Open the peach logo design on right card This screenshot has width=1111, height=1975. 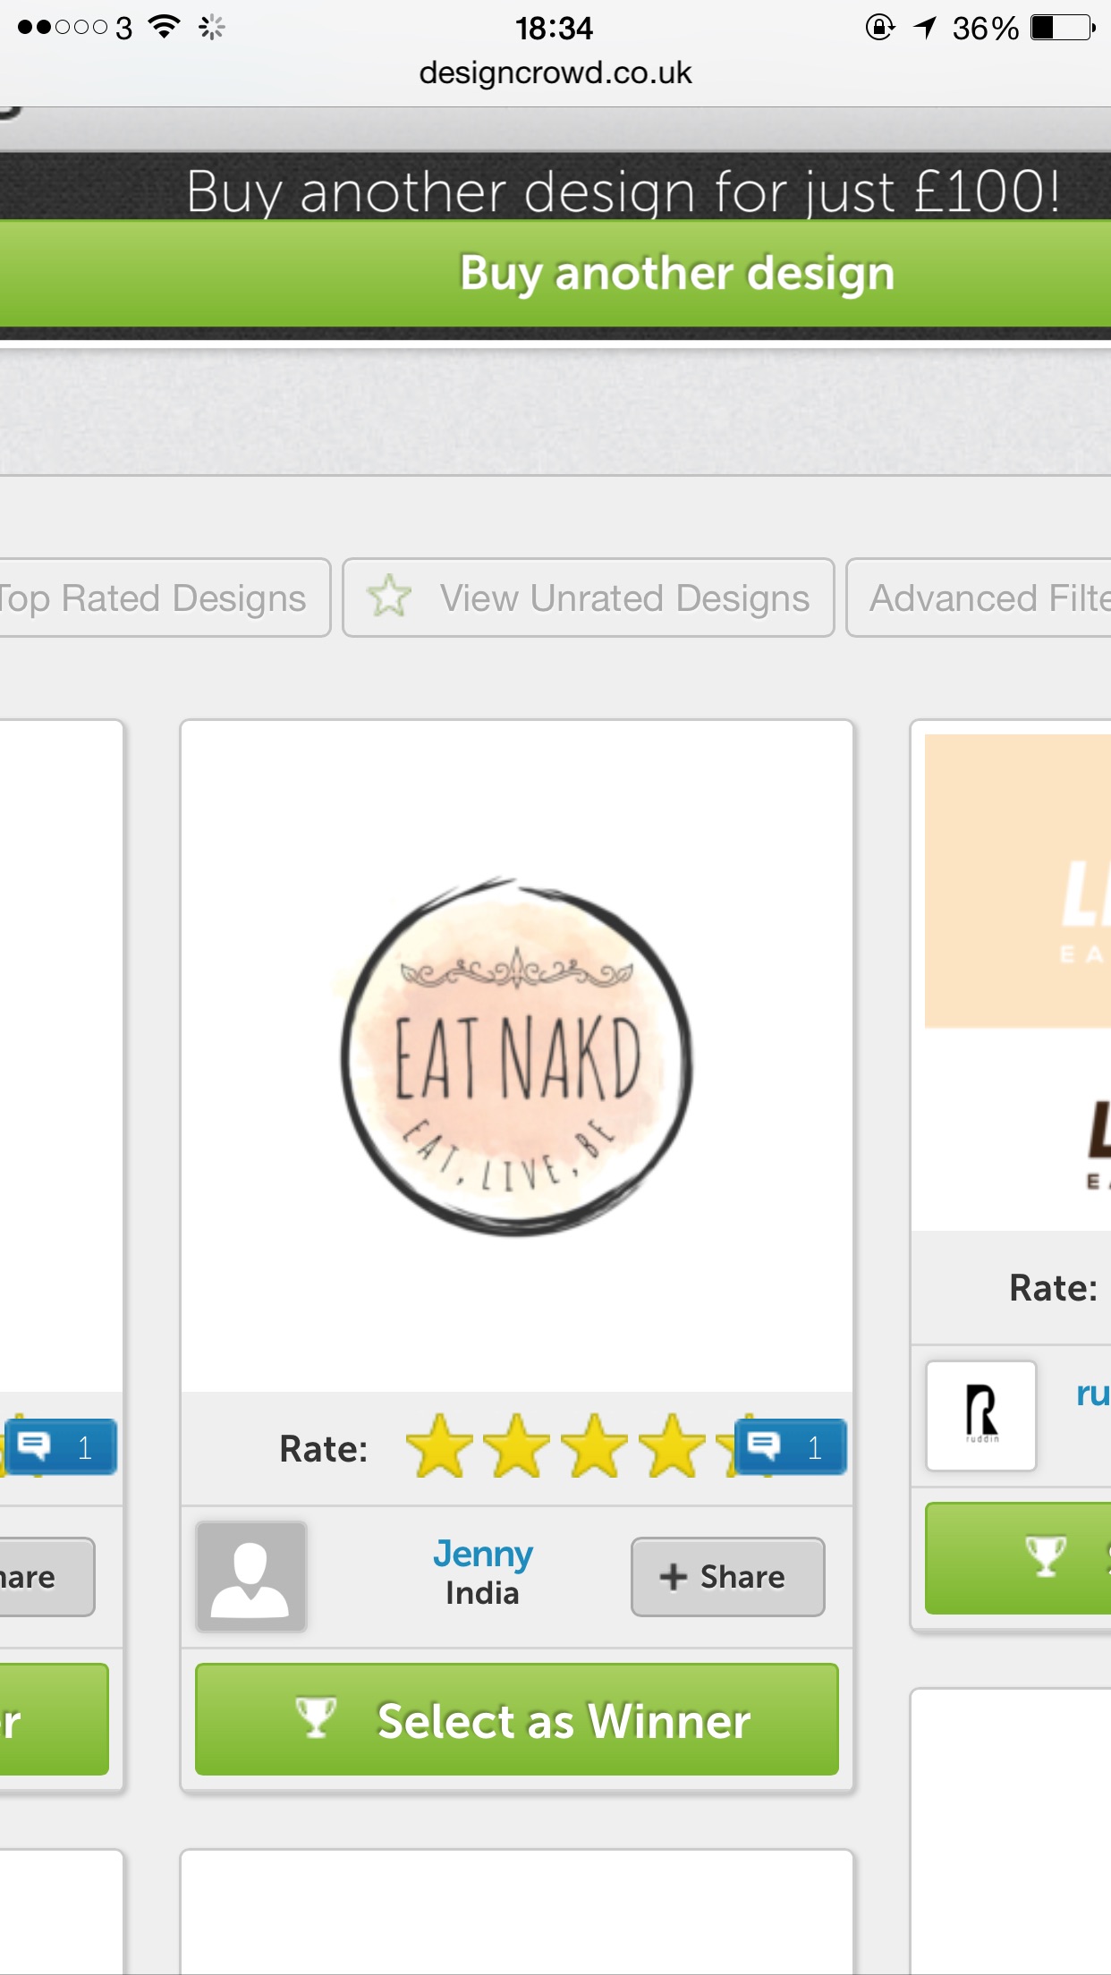pyautogui.click(x=1018, y=881)
